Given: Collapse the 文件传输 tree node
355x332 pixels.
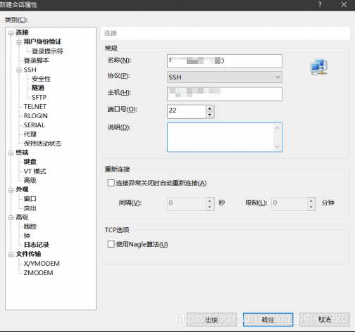Looking at the screenshot, I should click(x=11, y=255).
